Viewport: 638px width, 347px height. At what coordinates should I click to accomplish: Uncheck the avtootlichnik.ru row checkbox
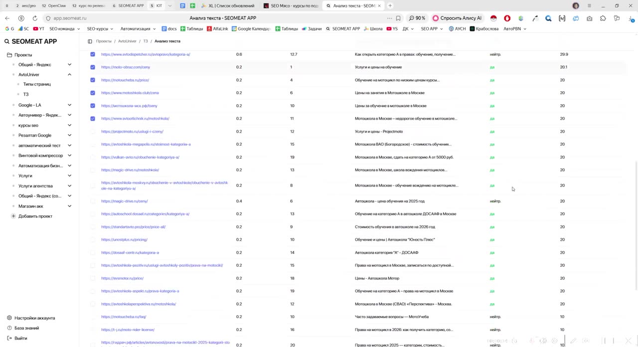coord(93,119)
